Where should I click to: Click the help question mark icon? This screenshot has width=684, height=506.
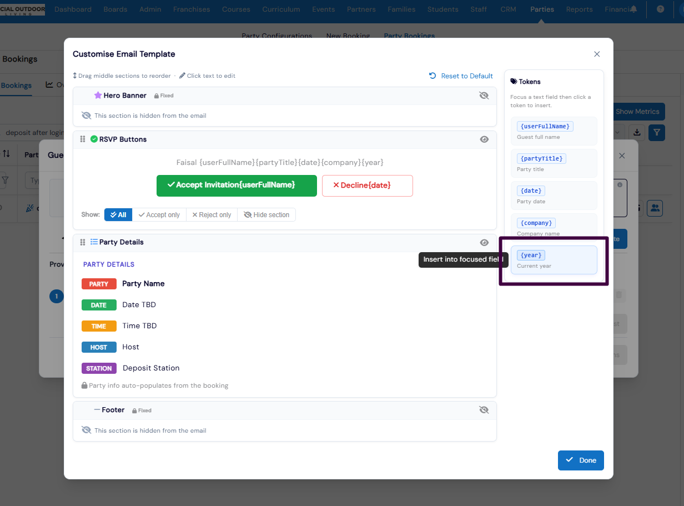pos(660,9)
